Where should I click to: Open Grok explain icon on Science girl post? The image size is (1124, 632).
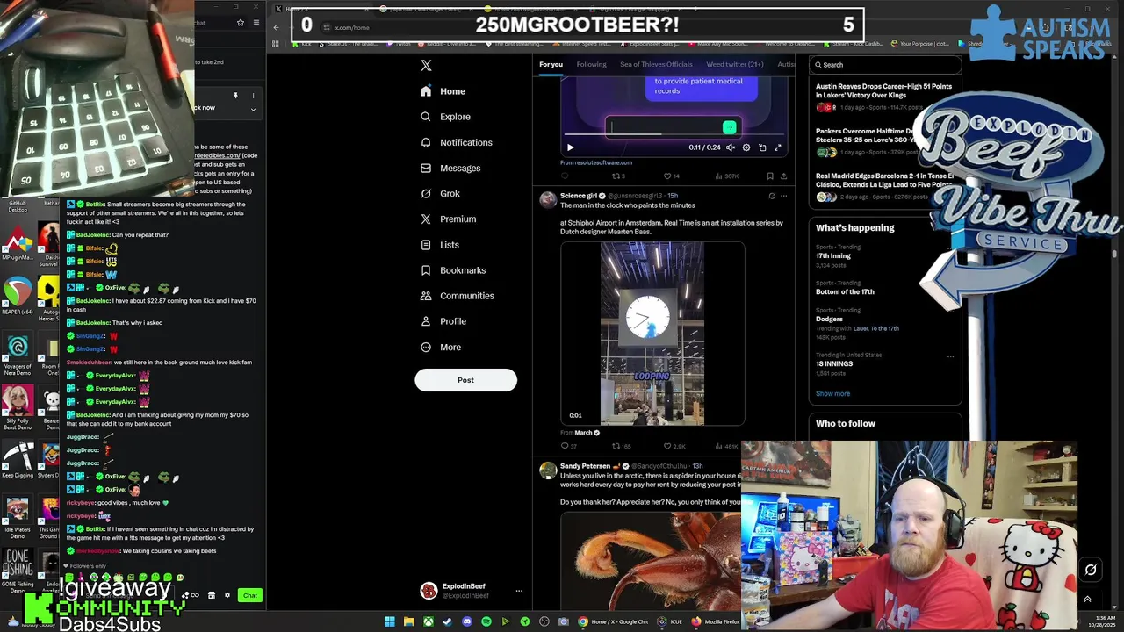772,196
